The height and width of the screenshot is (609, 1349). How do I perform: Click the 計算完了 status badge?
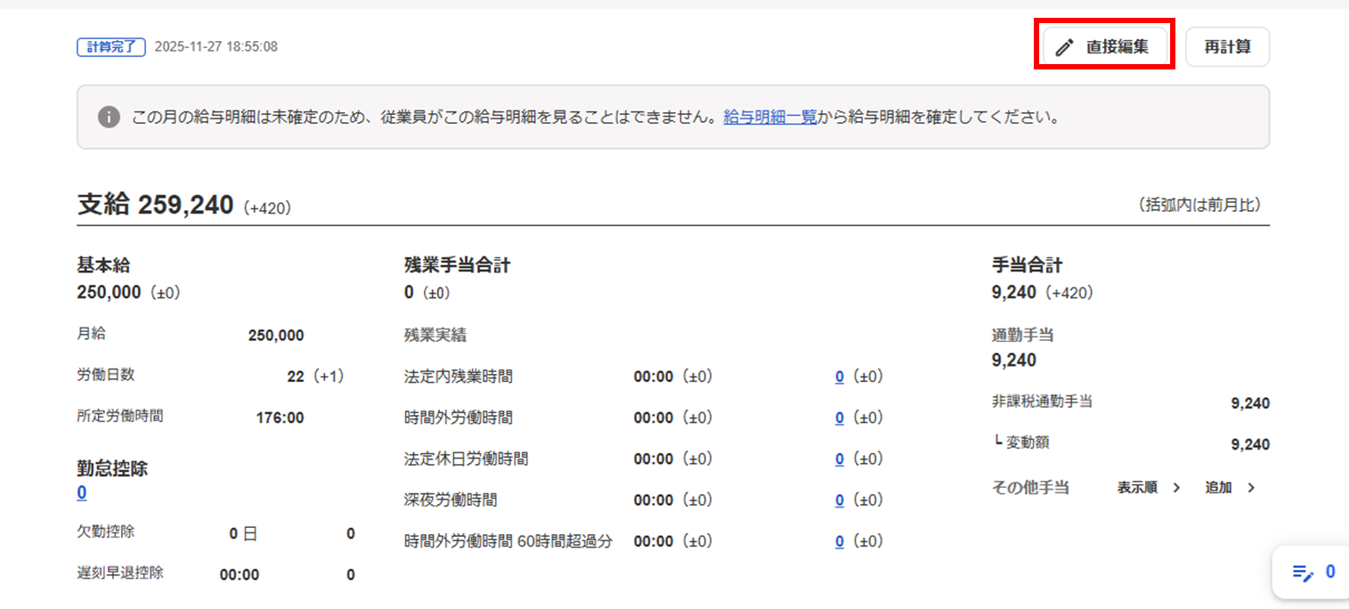coord(111,46)
